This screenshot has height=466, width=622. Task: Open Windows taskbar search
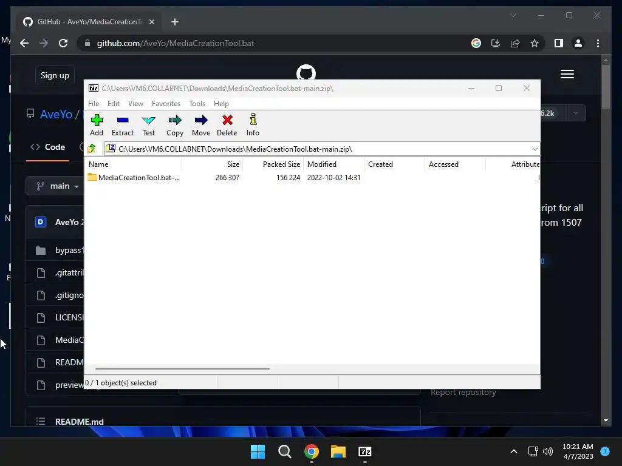285,451
